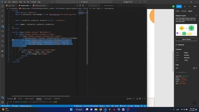Open editor More Actions ellipsis menu
Screen dimensions: 199x112
pos(86,6)
